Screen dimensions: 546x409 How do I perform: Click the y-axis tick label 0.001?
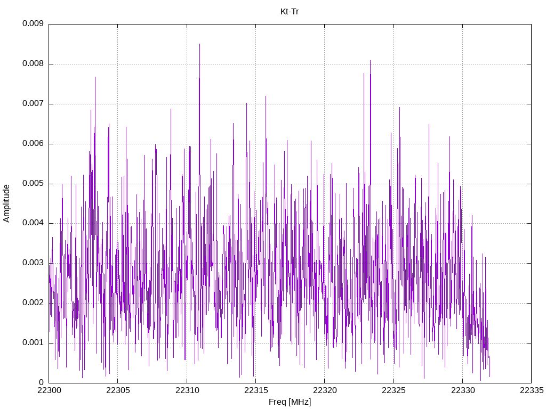33,342
